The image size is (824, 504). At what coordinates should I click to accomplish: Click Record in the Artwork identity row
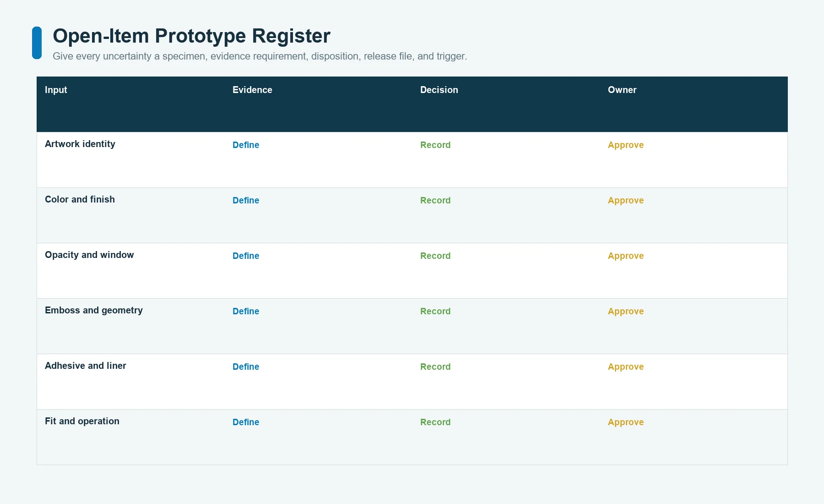click(435, 145)
